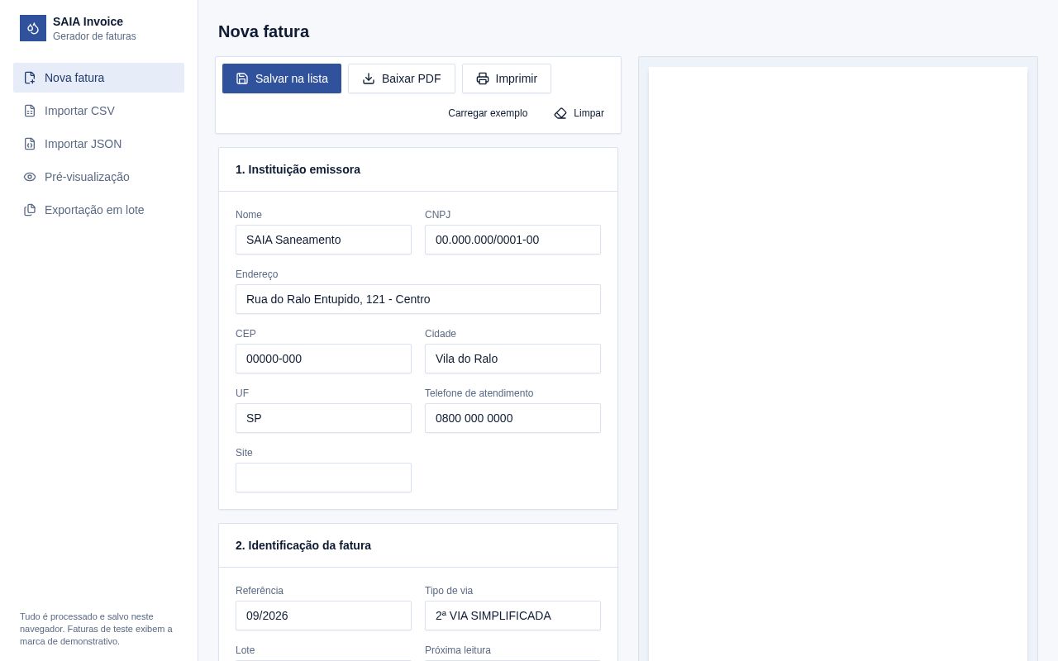Image resolution: width=1058 pixels, height=661 pixels.
Task: Click the Referência field showing 09/2026
Action: pos(323,616)
